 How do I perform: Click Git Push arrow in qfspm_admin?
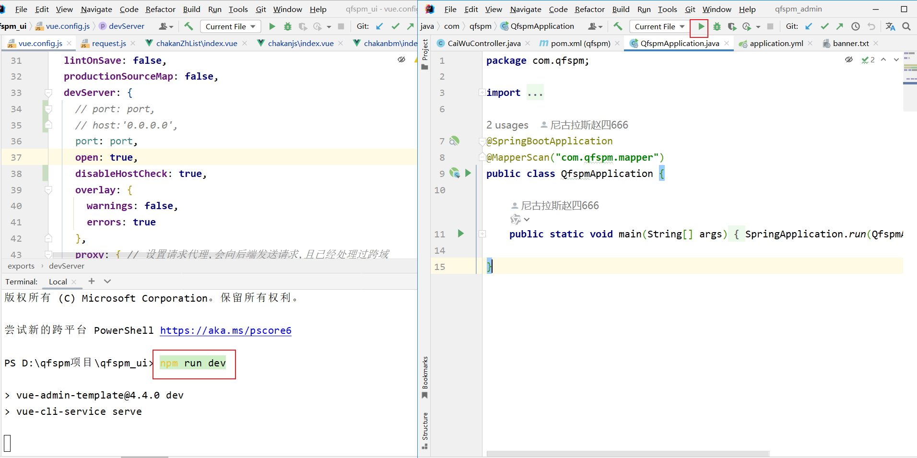click(840, 26)
